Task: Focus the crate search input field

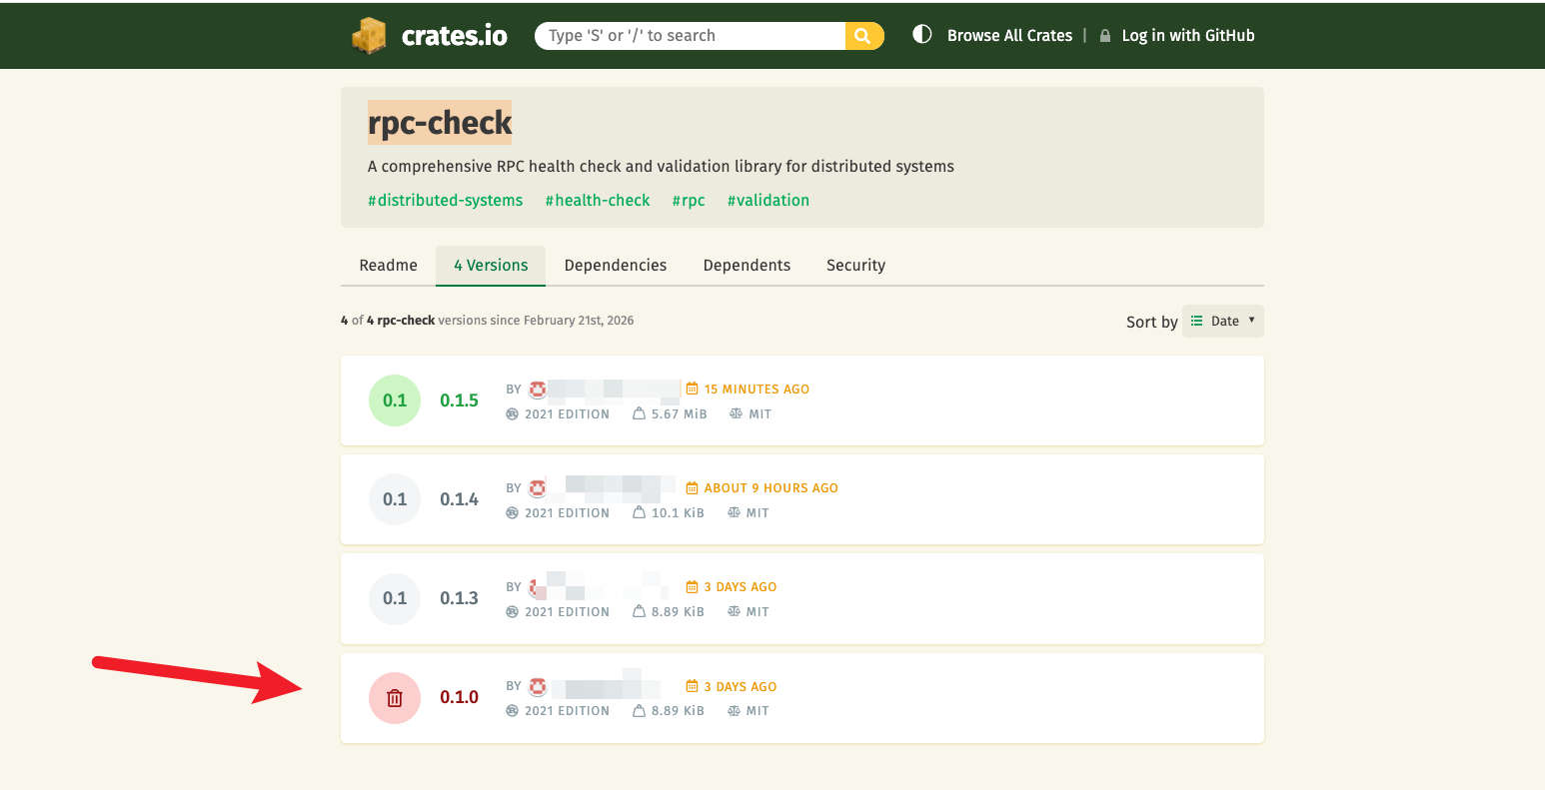Action: coord(690,36)
